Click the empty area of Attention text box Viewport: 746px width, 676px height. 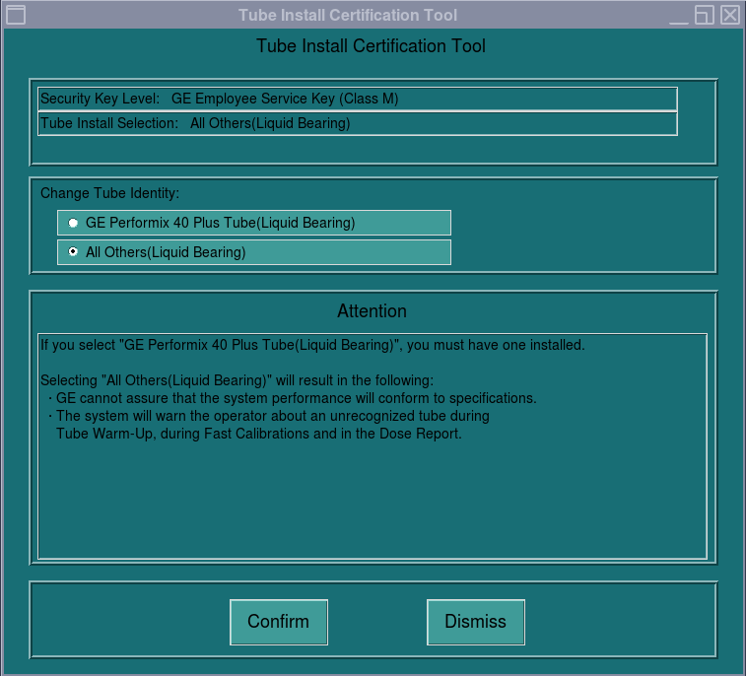click(372, 503)
